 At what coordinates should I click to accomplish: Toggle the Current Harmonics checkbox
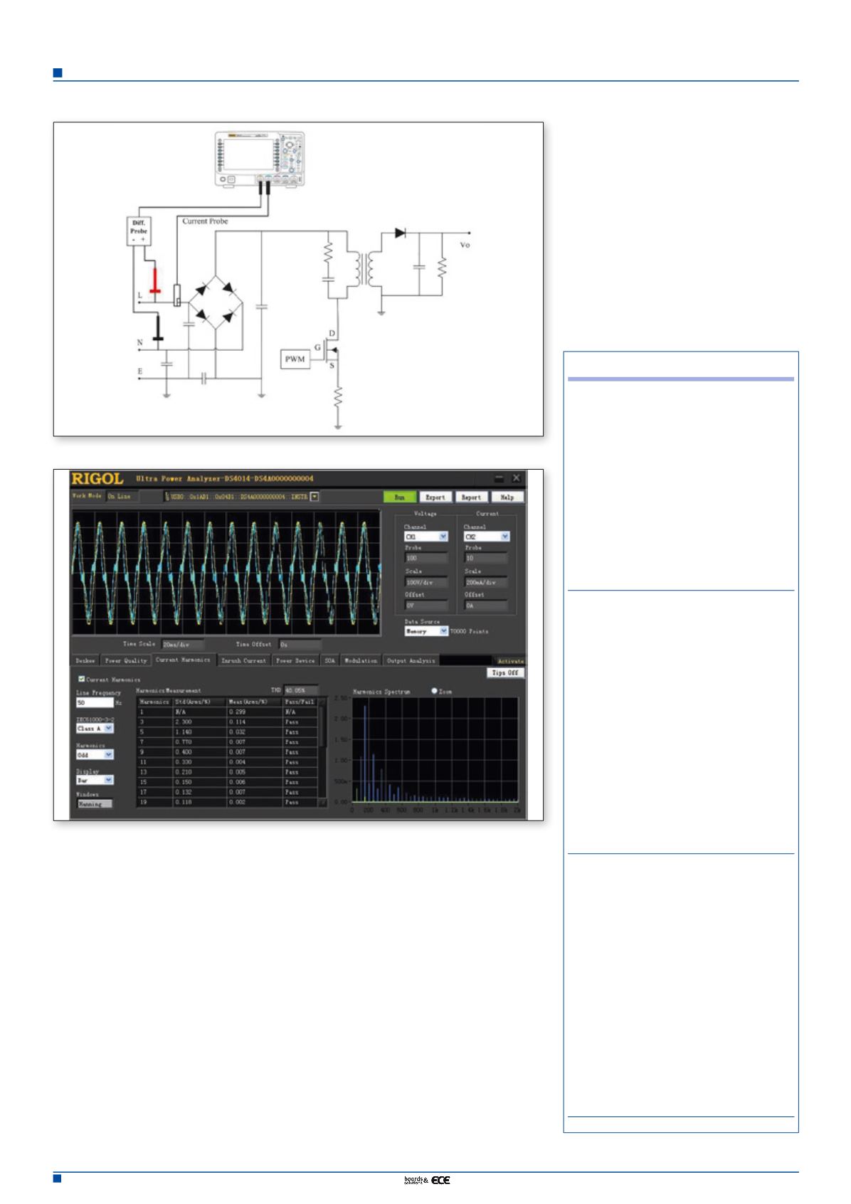(81, 680)
